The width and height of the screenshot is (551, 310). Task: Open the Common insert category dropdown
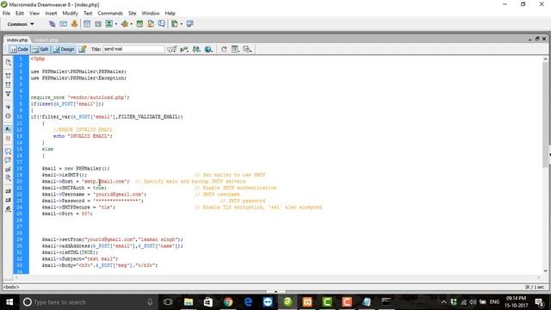(x=21, y=24)
